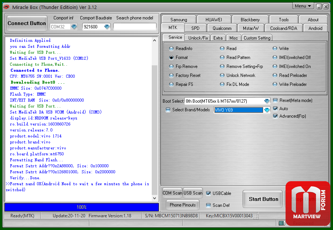Enable Select Brand/Models checkbox
Image resolution: width=333 pixels, height=230 pixels.
coord(168,110)
